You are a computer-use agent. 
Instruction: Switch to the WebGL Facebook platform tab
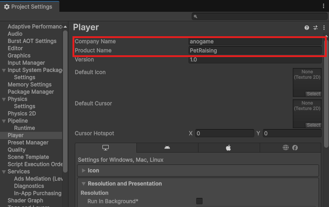[290, 148]
